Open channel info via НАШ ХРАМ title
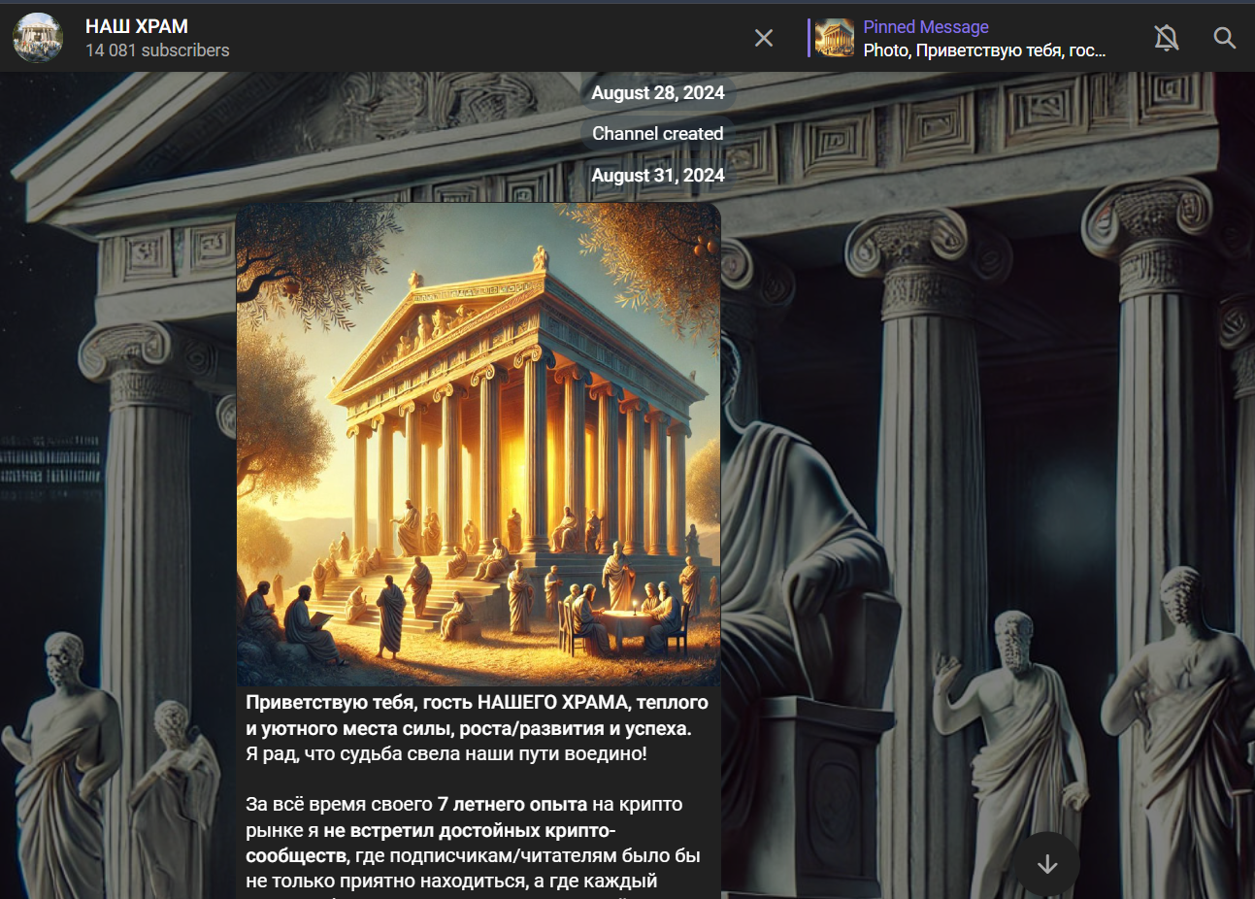 point(137,26)
